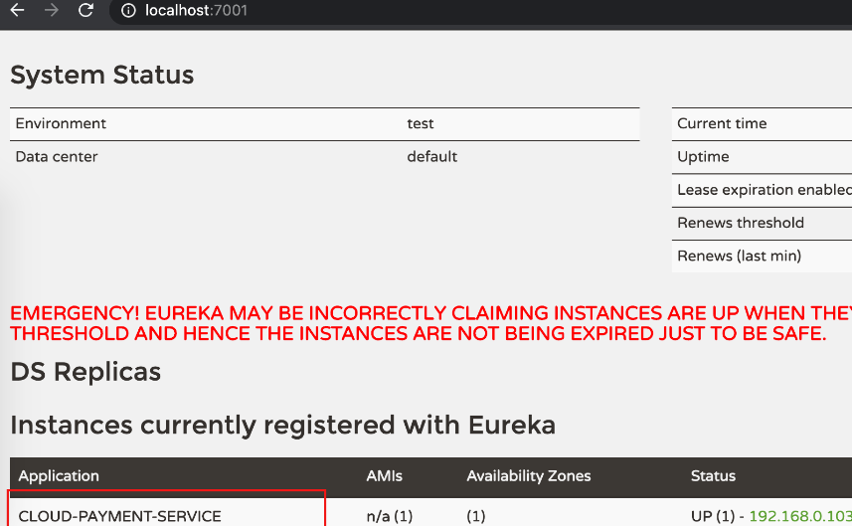
Task: Select the Renews threshold label
Action: coord(740,223)
